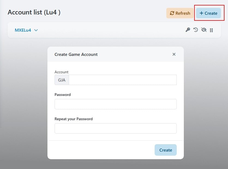Click the GJA prefix box
The height and width of the screenshot is (169, 228).
point(62,80)
